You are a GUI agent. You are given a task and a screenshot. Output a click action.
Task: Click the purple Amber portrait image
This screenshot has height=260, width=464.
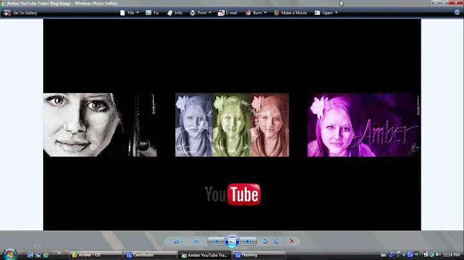tap(363, 125)
